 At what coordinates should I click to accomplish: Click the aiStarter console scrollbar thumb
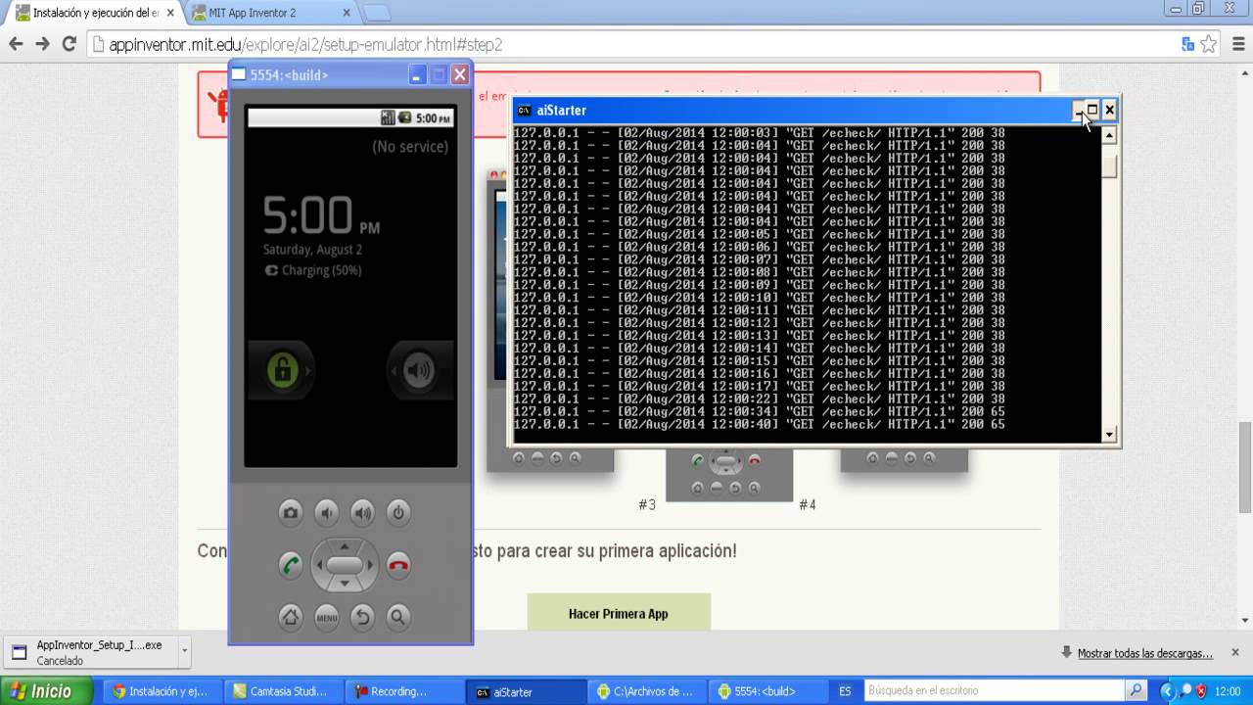coord(1109,167)
